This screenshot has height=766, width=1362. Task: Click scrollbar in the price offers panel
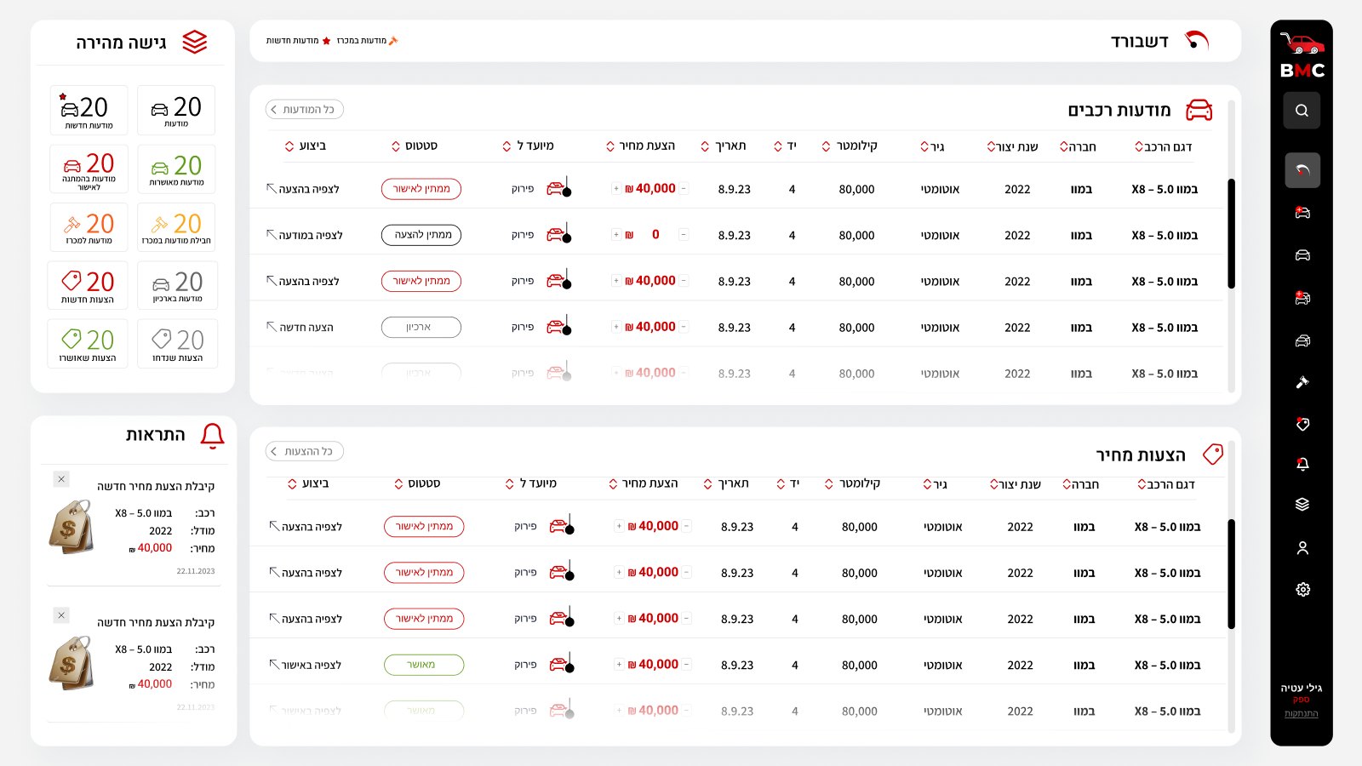point(1232,574)
